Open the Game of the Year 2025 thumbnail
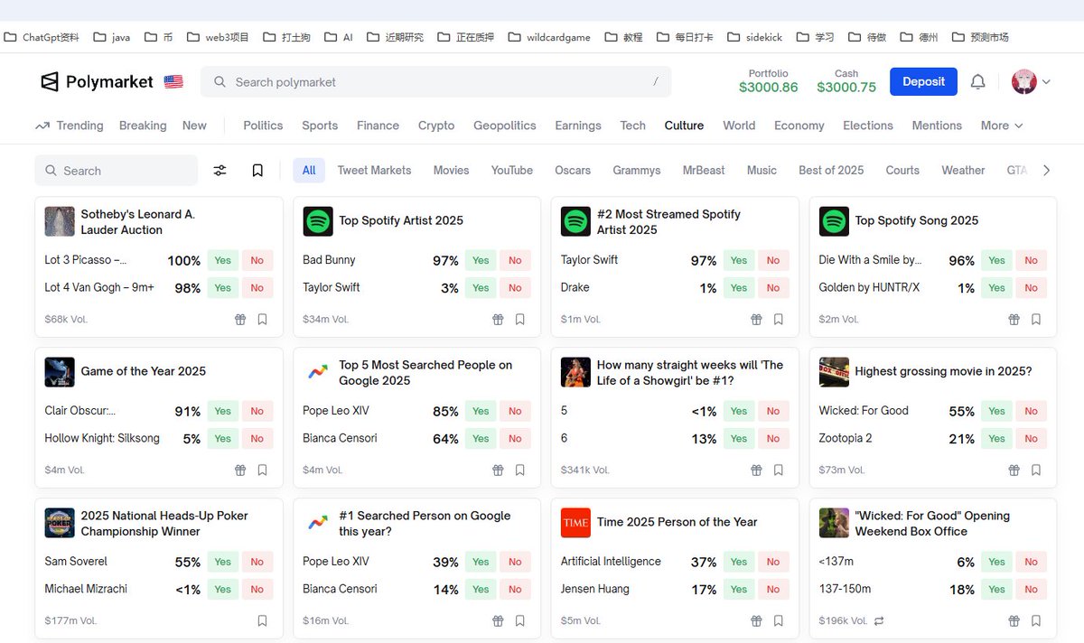Image resolution: width=1084 pixels, height=643 pixels. click(60, 372)
